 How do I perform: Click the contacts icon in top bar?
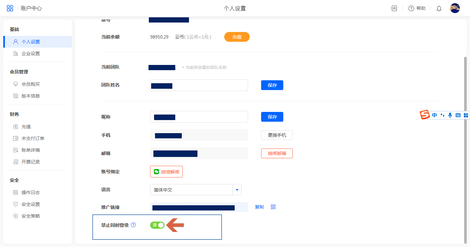394,8
